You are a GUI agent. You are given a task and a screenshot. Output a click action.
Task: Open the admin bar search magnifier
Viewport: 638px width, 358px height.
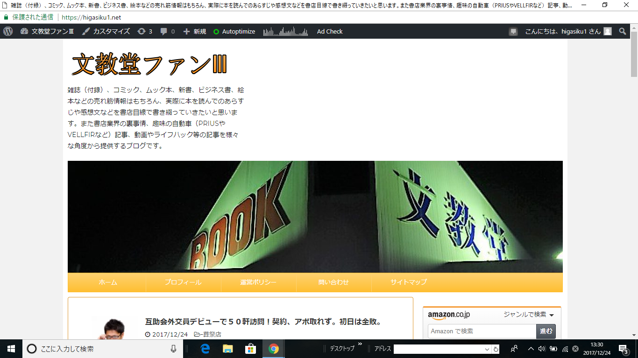623,31
